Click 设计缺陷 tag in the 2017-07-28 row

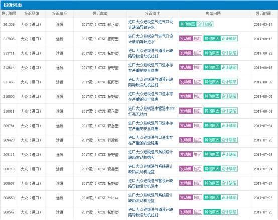[229, 140]
